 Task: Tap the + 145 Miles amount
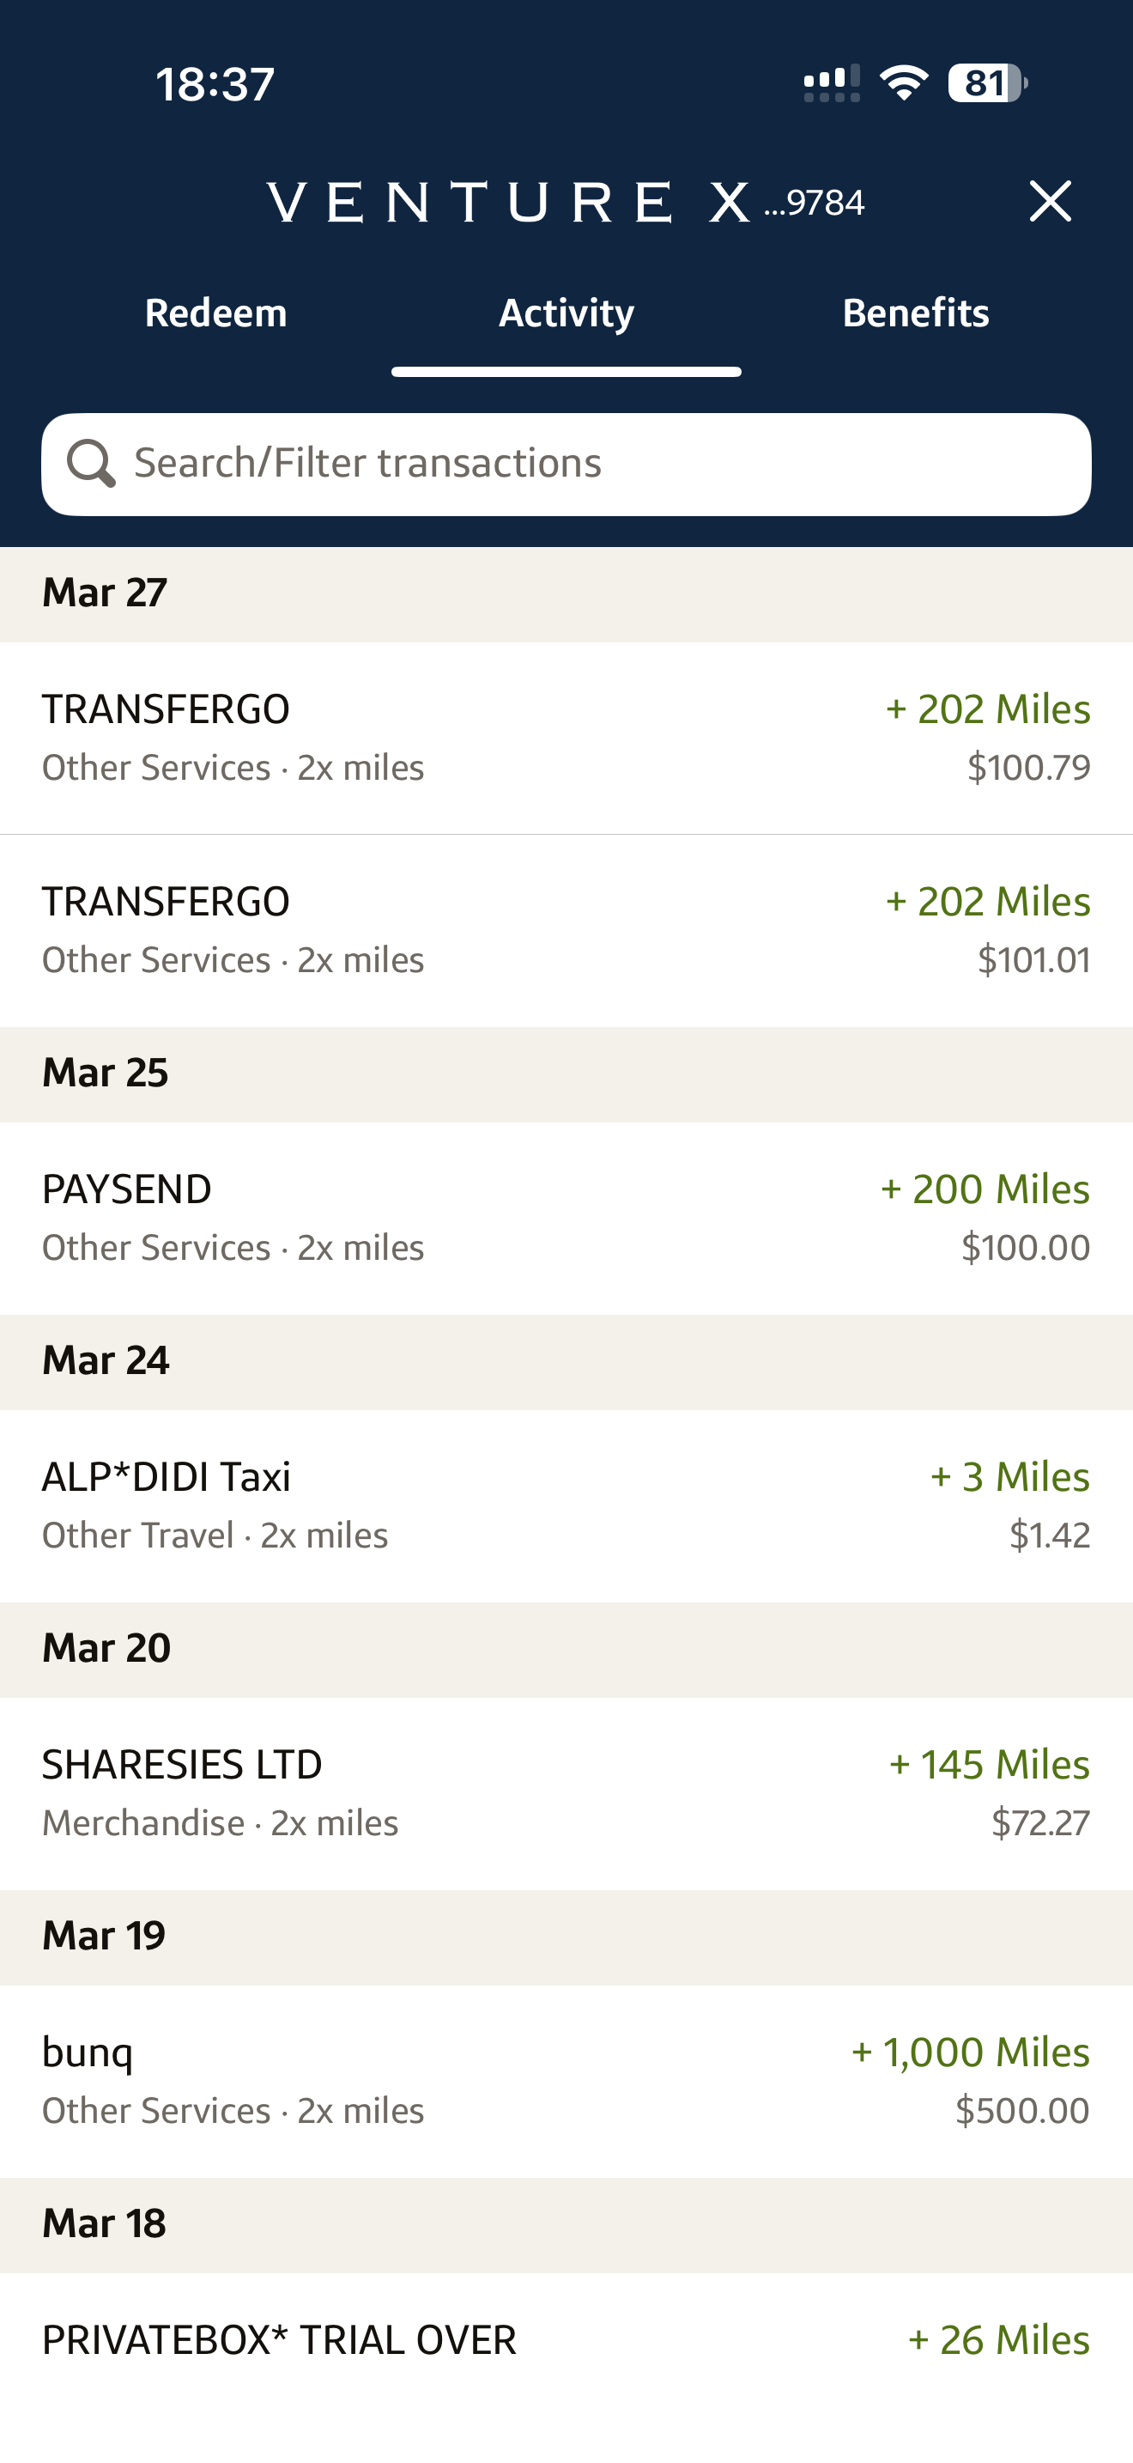[989, 1764]
